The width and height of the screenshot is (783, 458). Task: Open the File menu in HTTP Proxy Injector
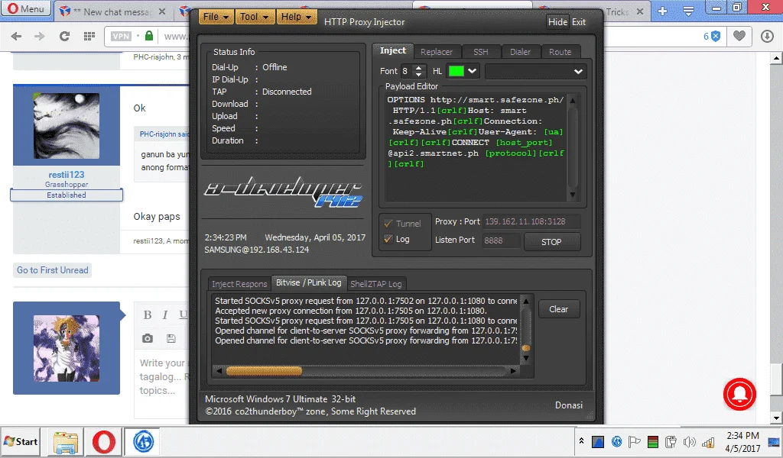click(216, 17)
